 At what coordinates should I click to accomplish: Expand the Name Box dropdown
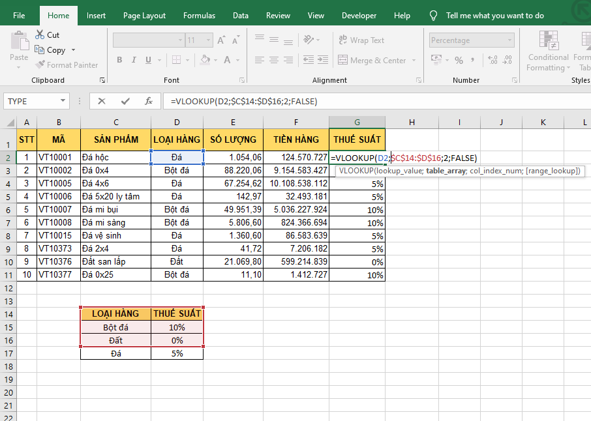click(63, 101)
